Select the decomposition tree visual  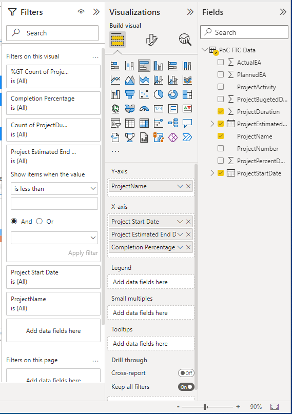tap(172, 123)
